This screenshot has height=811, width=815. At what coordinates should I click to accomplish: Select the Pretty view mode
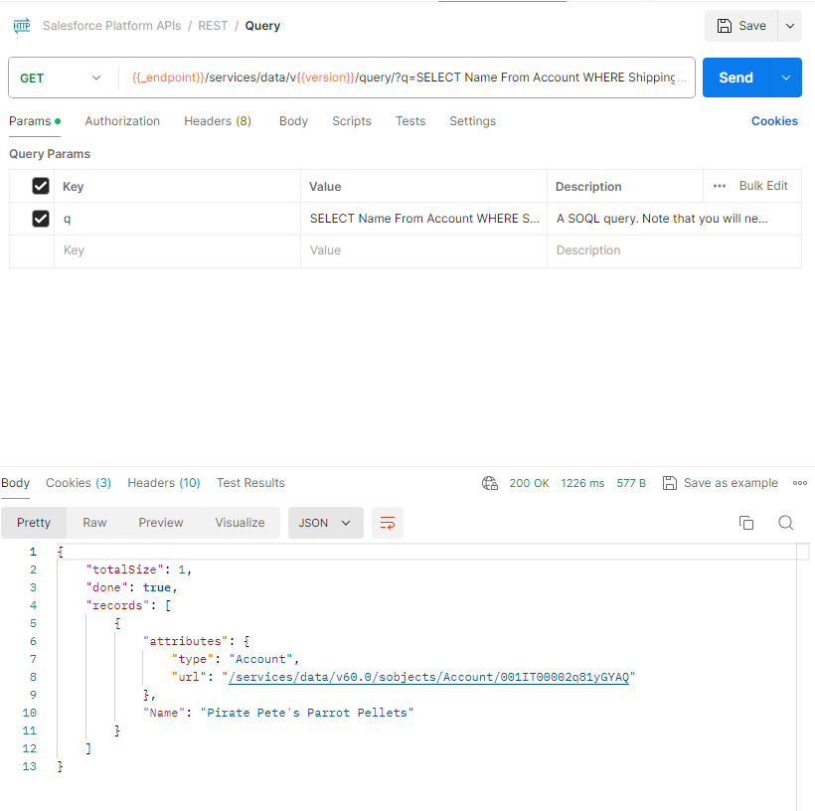pos(34,523)
